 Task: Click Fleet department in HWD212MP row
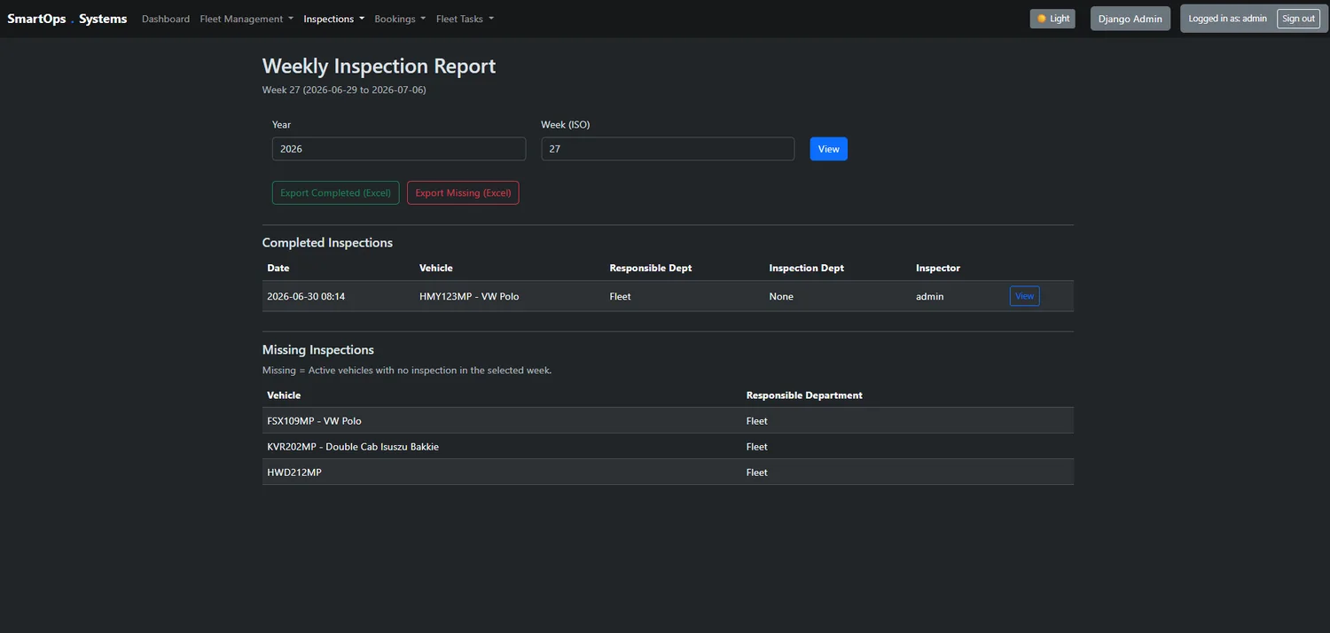(756, 473)
